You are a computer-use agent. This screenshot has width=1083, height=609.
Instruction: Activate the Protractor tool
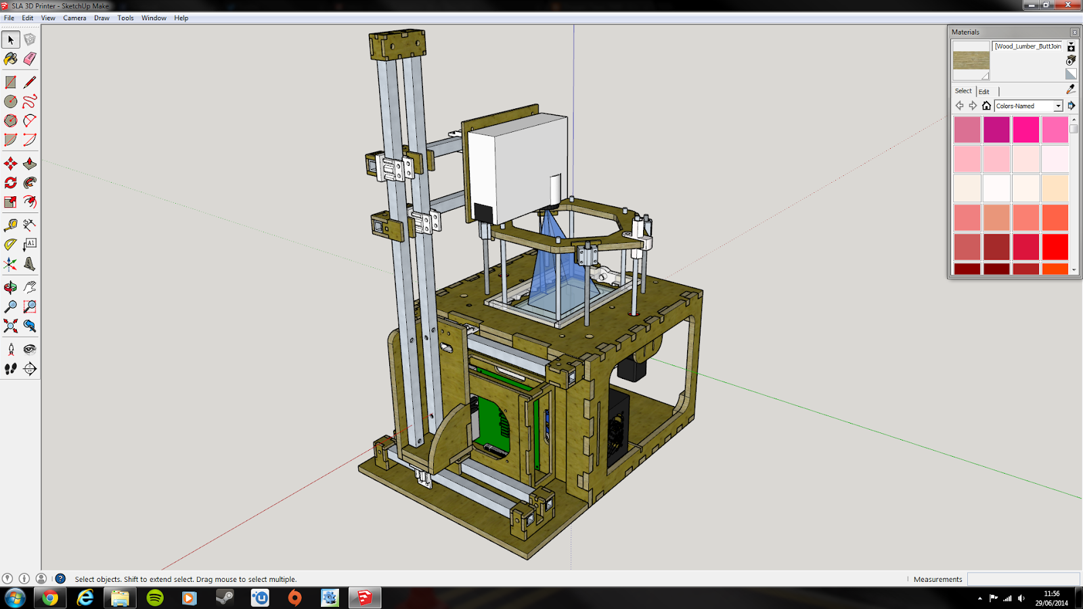(11, 244)
